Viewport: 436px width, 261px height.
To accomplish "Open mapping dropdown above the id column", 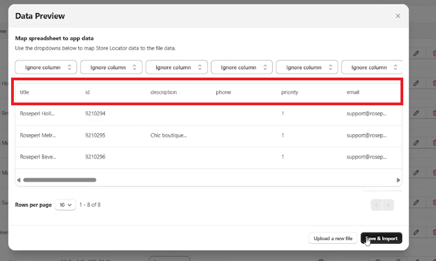I will click(111, 67).
